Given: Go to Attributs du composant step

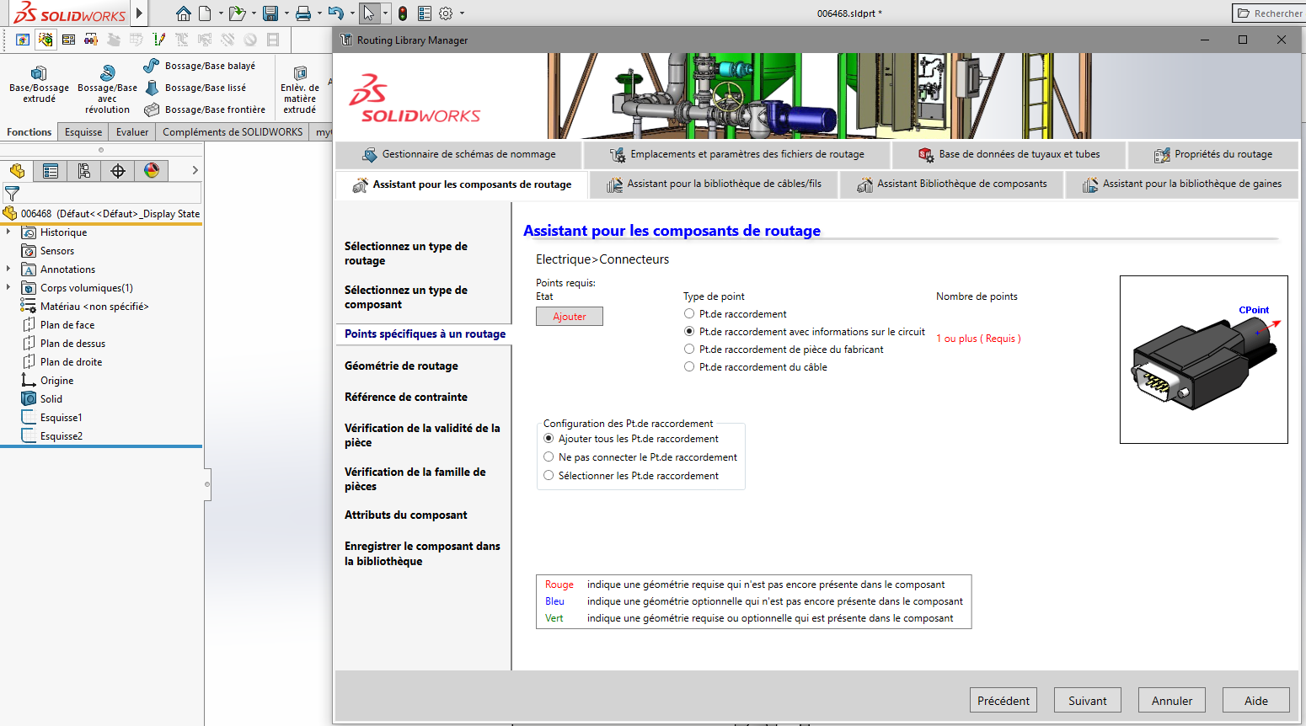Looking at the screenshot, I should 405,515.
